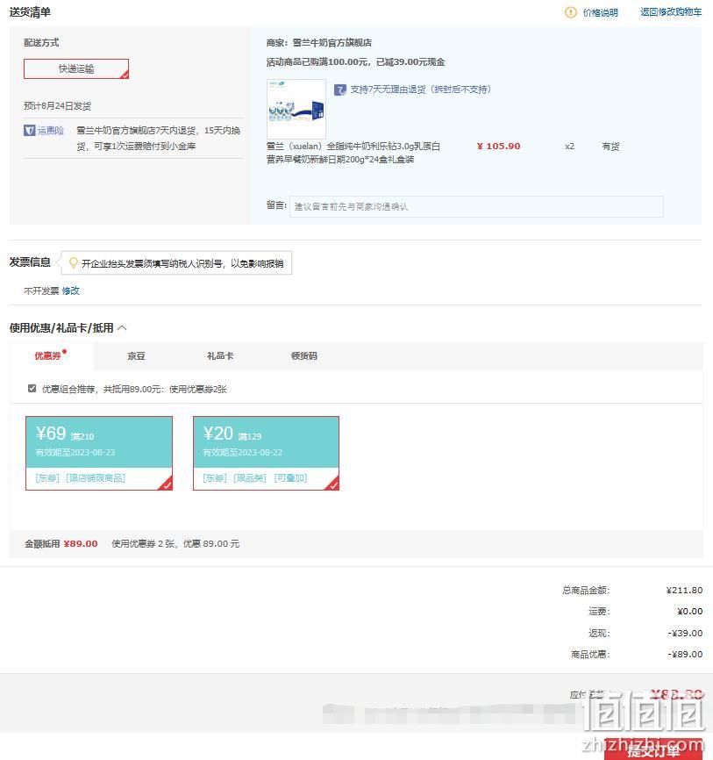
Task: Click the 总商品金额 value ¥211.80
Action: tap(684, 591)
